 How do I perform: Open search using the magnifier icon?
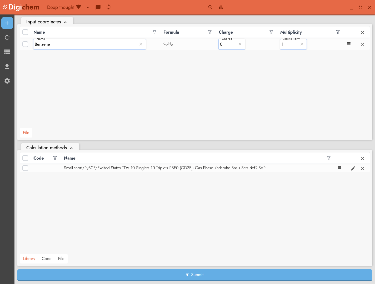click(210, 7)
